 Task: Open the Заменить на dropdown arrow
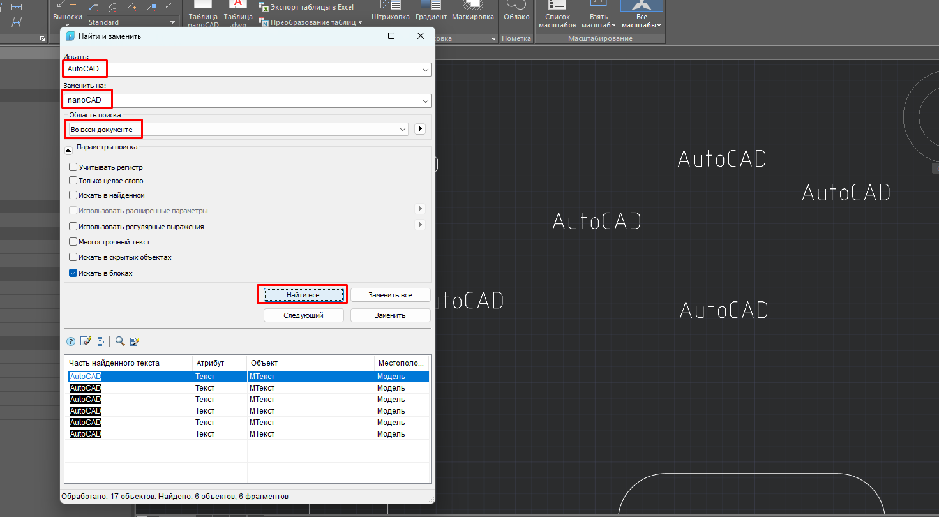[x=425, y=101]
